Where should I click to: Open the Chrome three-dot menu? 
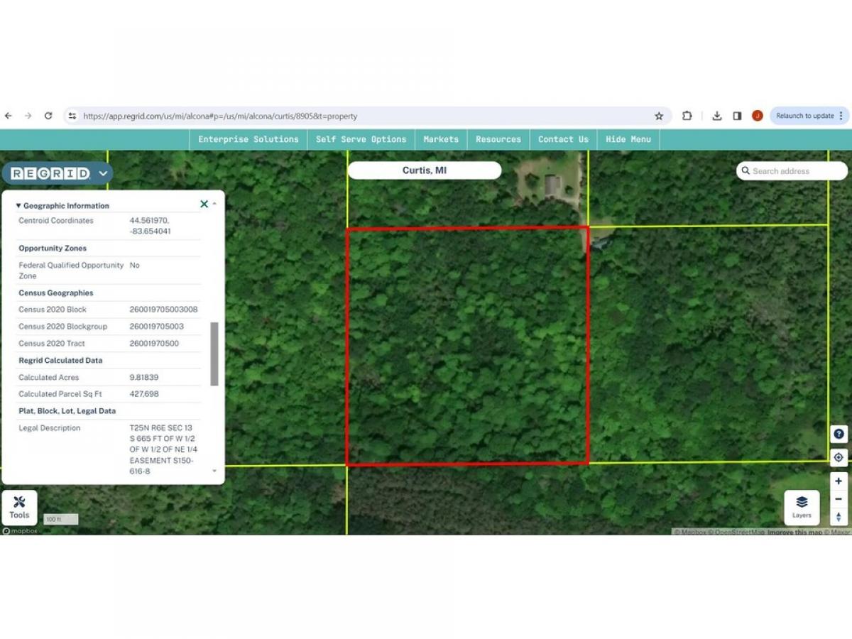(x=841, y=116)
